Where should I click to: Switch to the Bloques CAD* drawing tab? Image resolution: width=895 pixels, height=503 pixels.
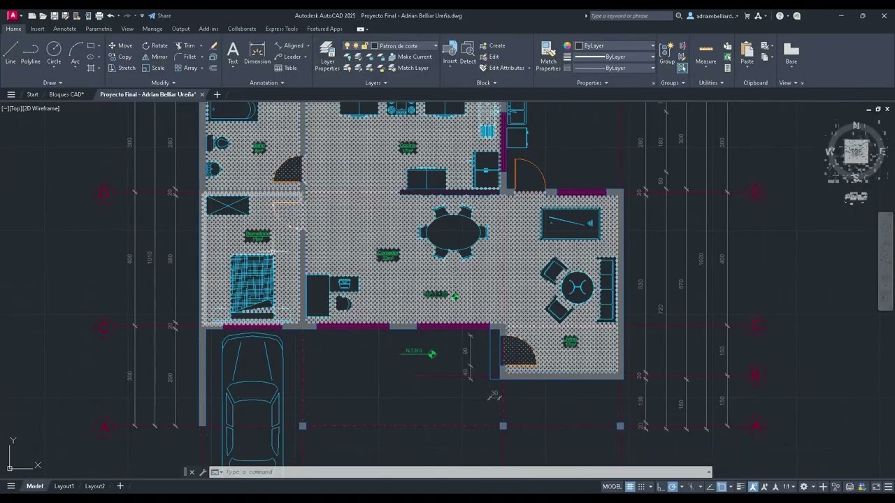66,94
